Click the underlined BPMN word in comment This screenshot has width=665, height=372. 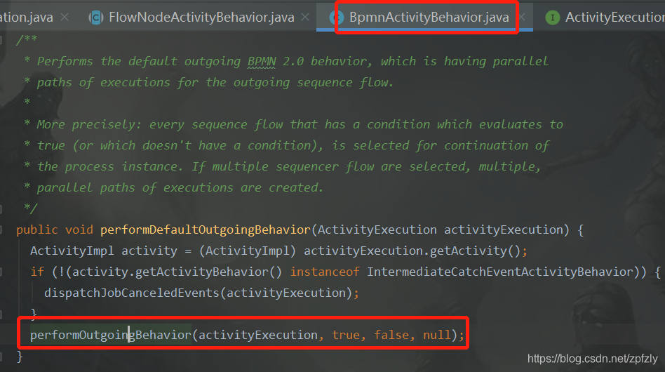point(262,62)
